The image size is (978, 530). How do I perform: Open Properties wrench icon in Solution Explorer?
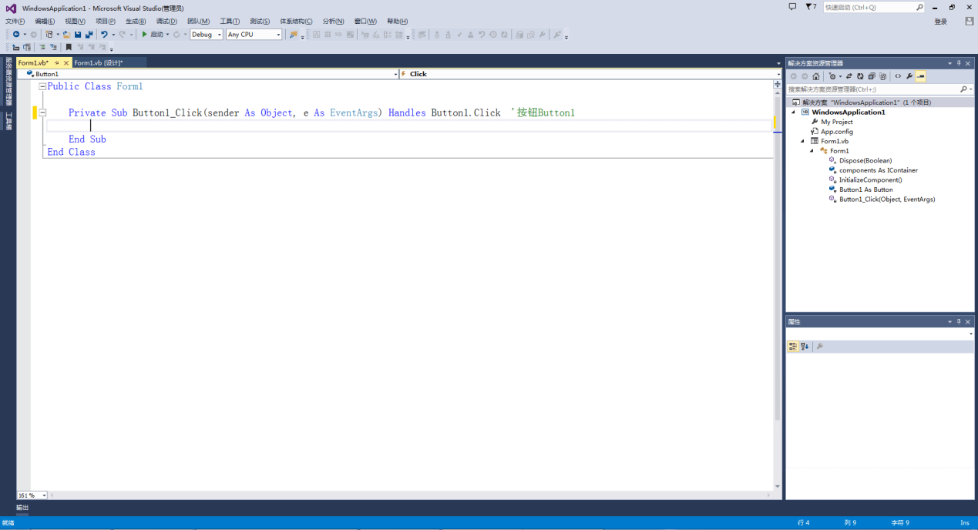(x=909, y=76)
